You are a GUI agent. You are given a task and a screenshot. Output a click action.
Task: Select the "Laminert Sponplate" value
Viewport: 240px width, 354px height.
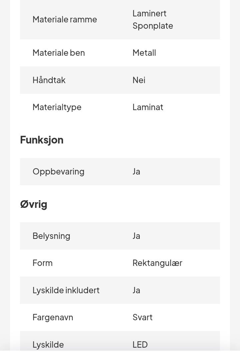153,19
